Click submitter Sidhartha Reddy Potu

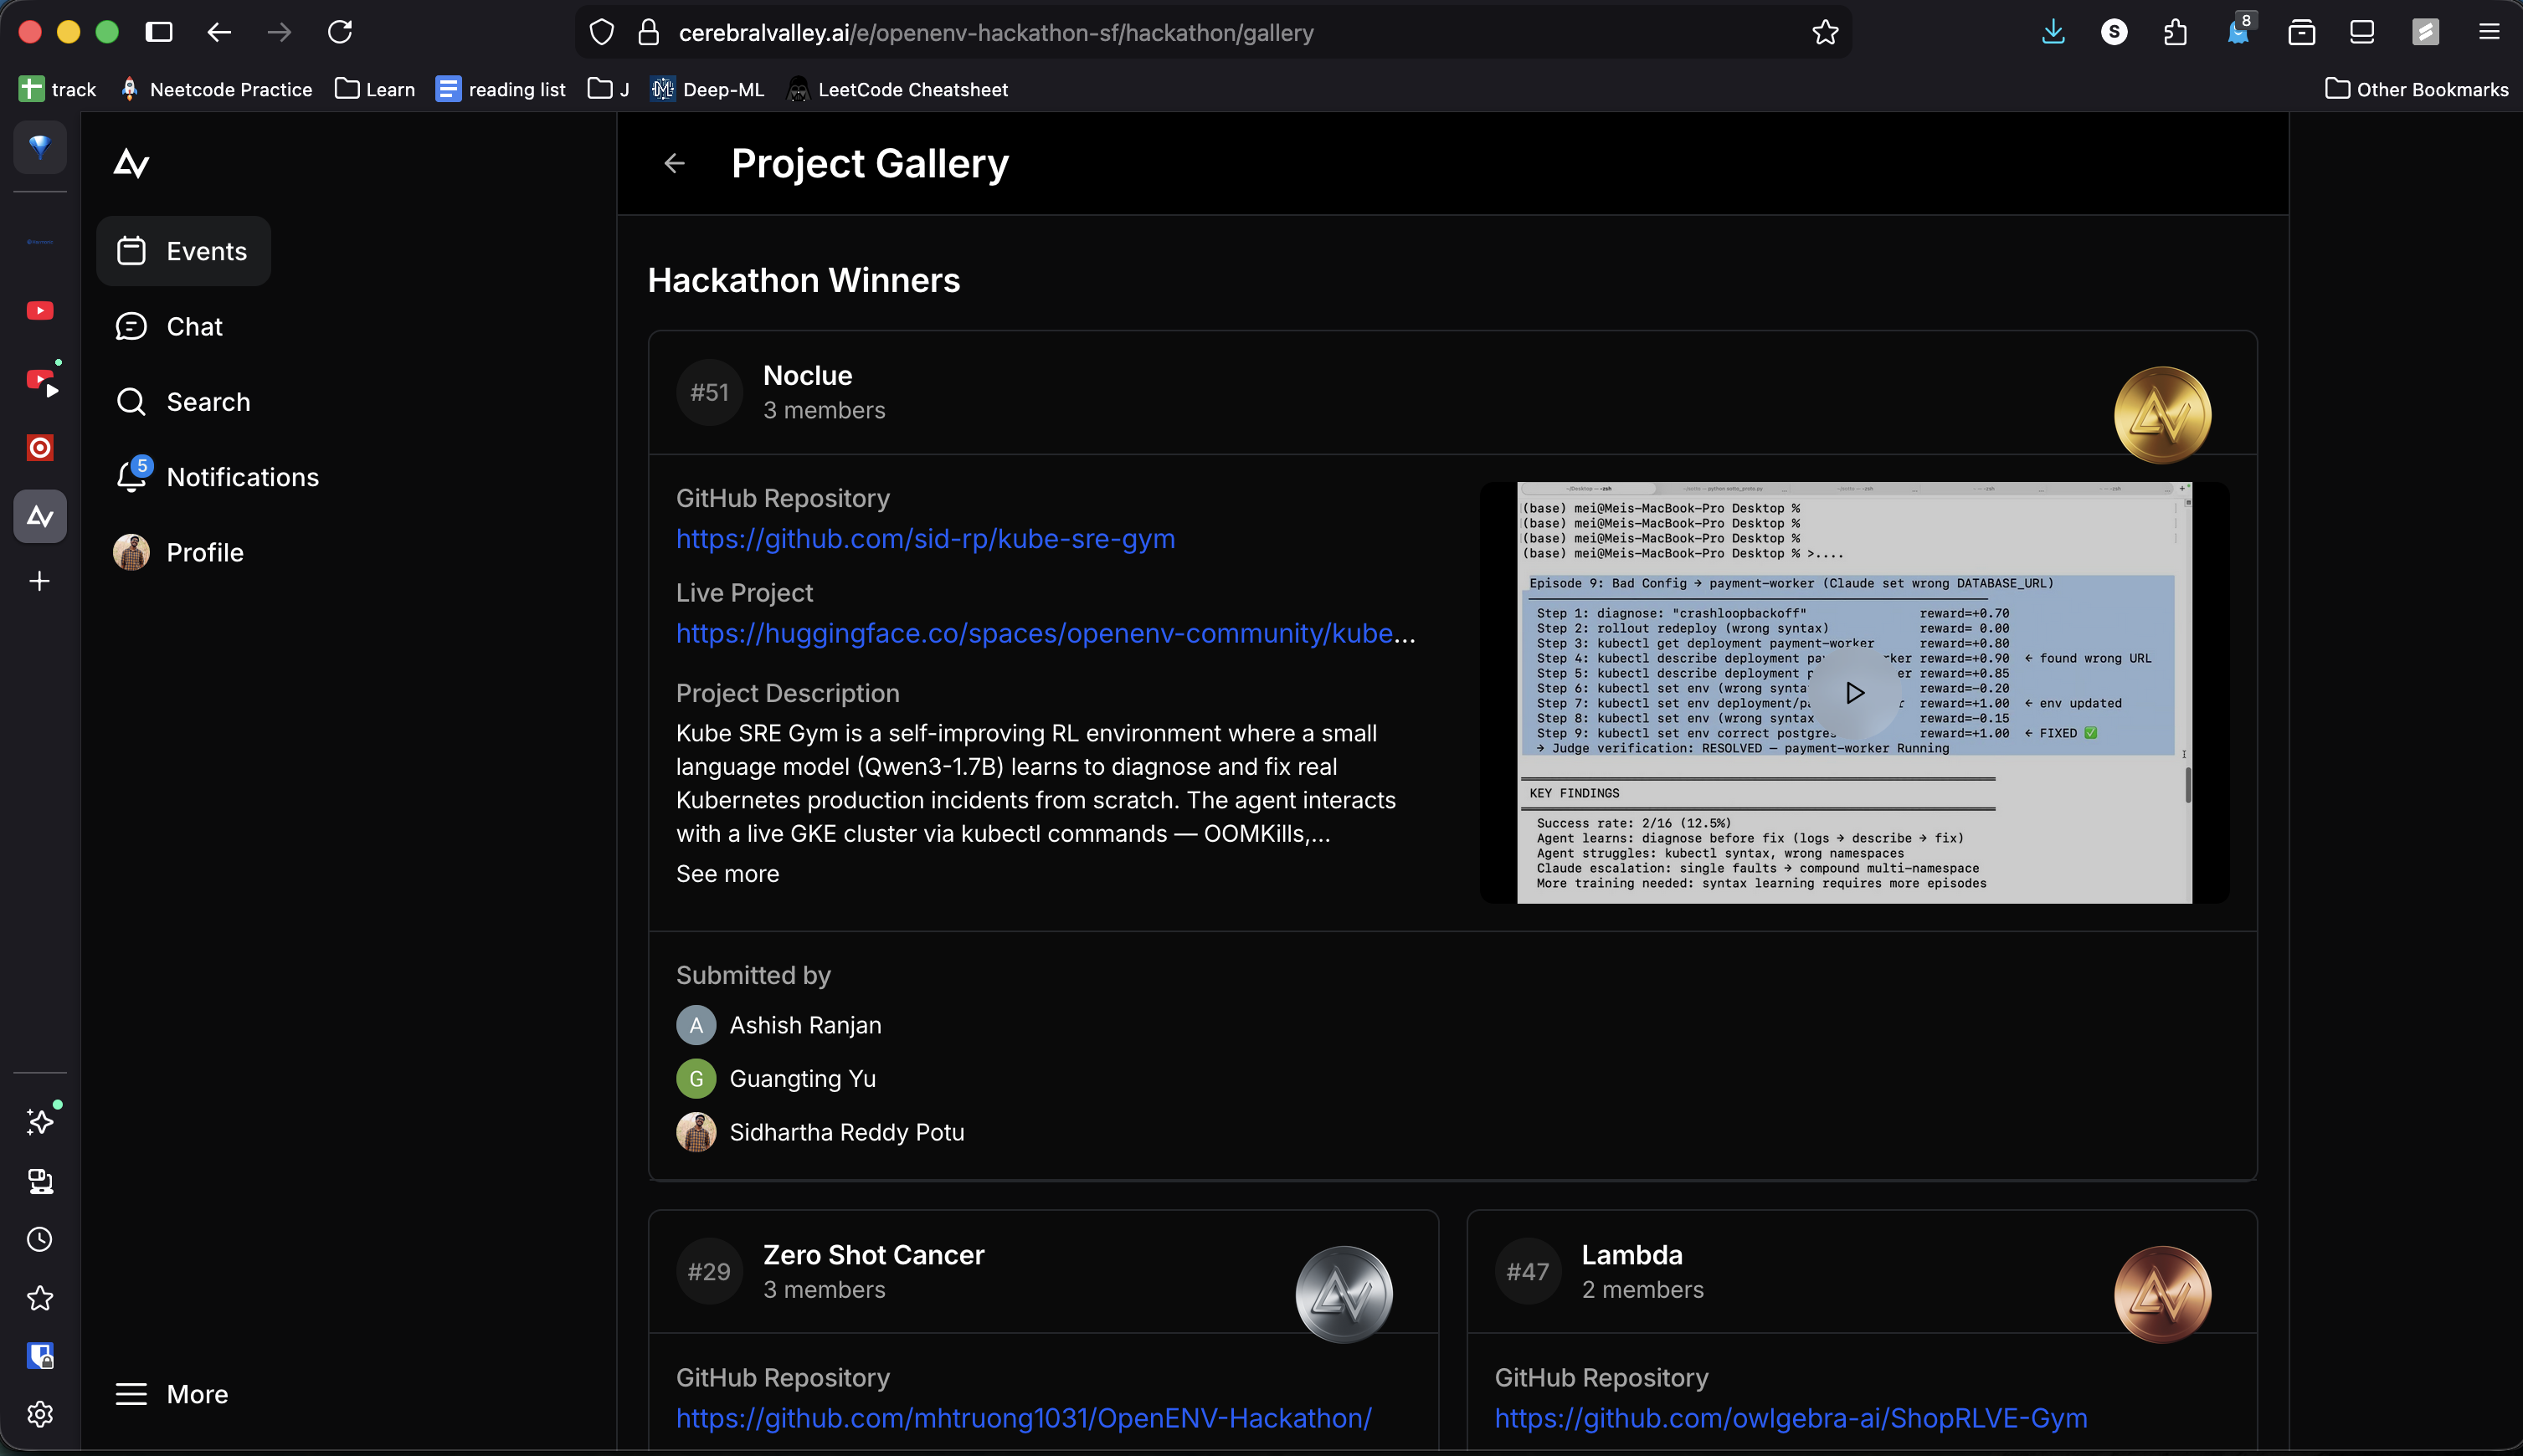coord(820,1132)
